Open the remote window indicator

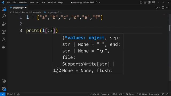3,94
